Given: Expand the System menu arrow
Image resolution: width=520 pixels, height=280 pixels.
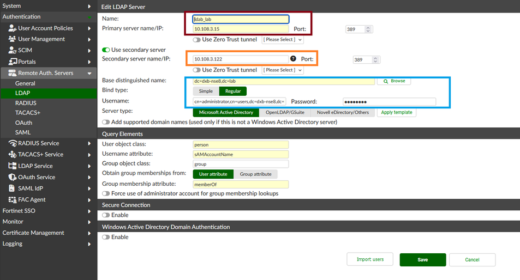Looking at the screenshot, I should coord(89,7).
